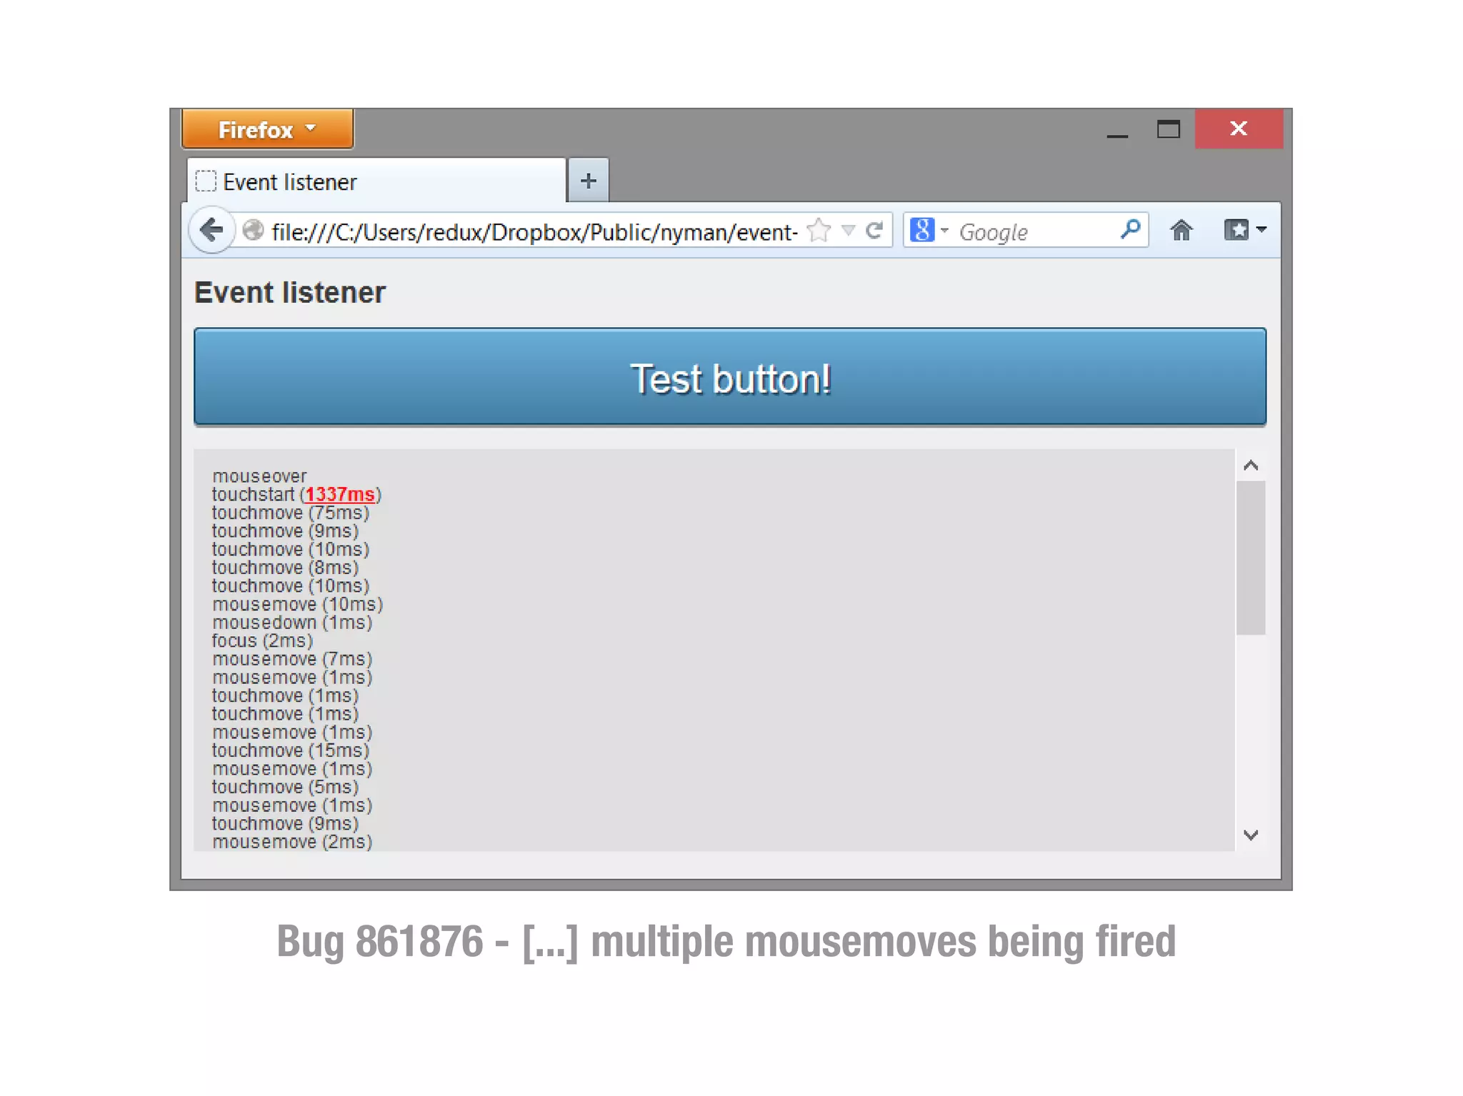Close the Firefox window
Screen dimensions: 1463x1096
point(1239,129)
